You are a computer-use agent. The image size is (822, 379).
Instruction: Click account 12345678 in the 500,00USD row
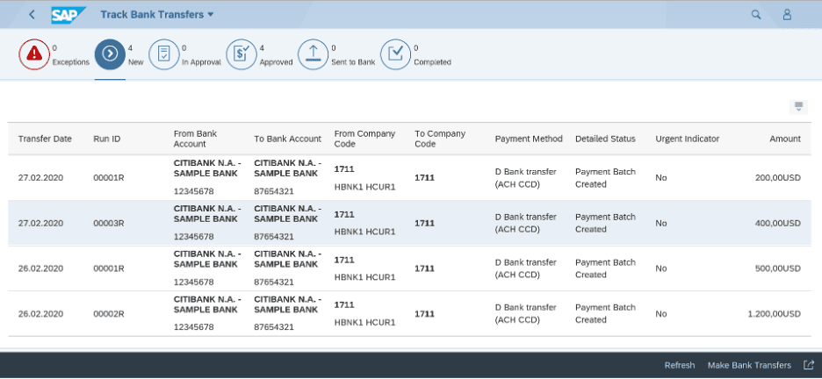(193, 282)
